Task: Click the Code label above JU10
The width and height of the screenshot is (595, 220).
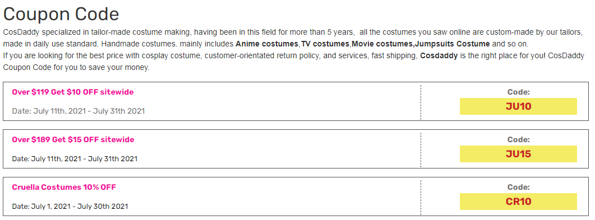Action: point(518,92)
